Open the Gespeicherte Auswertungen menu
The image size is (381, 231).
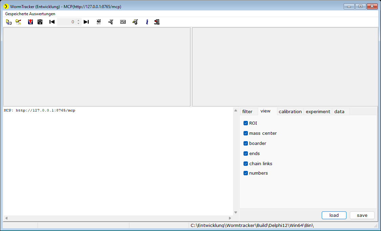30,14
